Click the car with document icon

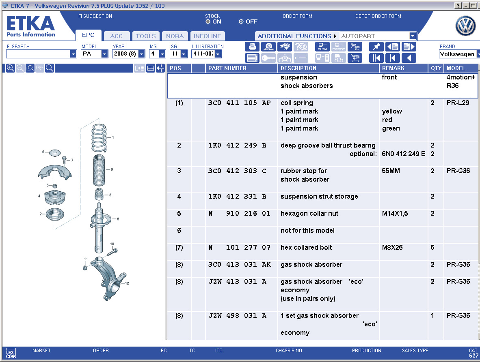pos(339,58)
